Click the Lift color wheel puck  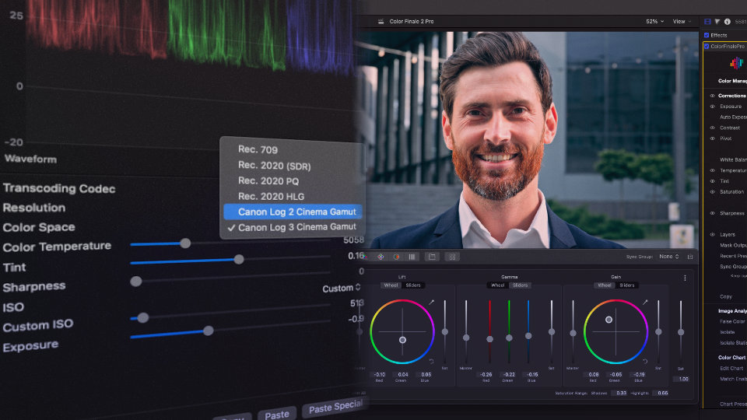[402, 340]
